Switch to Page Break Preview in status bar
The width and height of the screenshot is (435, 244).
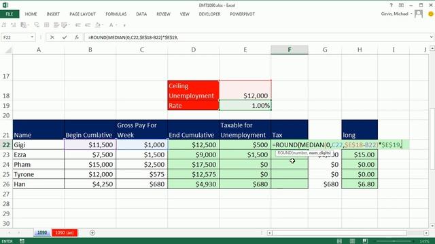click(x=365, y=241)
